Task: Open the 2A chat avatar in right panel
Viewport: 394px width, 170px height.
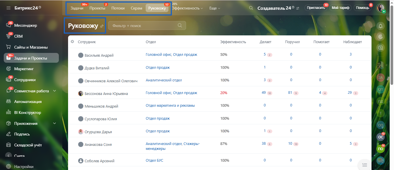Action: click(381, 77)
